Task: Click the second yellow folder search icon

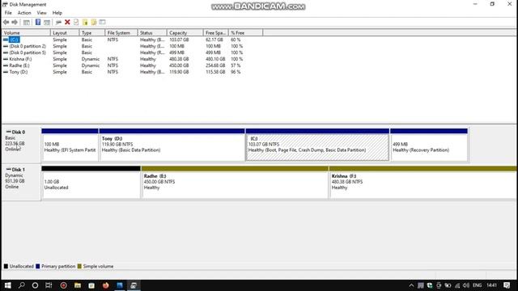Action: tap(94, 22)
